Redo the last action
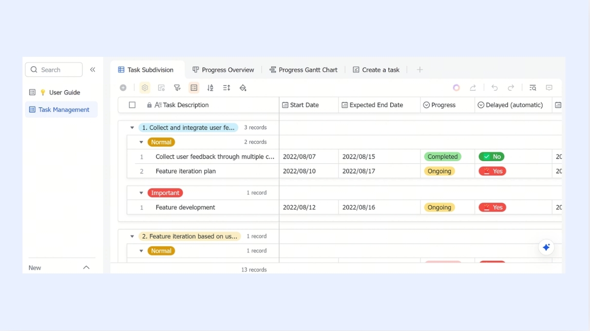 pos(511,88)
